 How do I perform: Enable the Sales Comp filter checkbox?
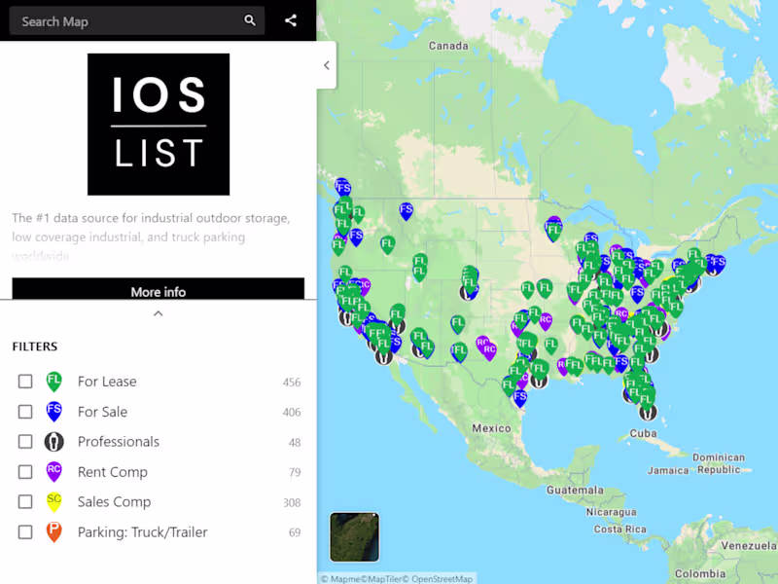25,501
